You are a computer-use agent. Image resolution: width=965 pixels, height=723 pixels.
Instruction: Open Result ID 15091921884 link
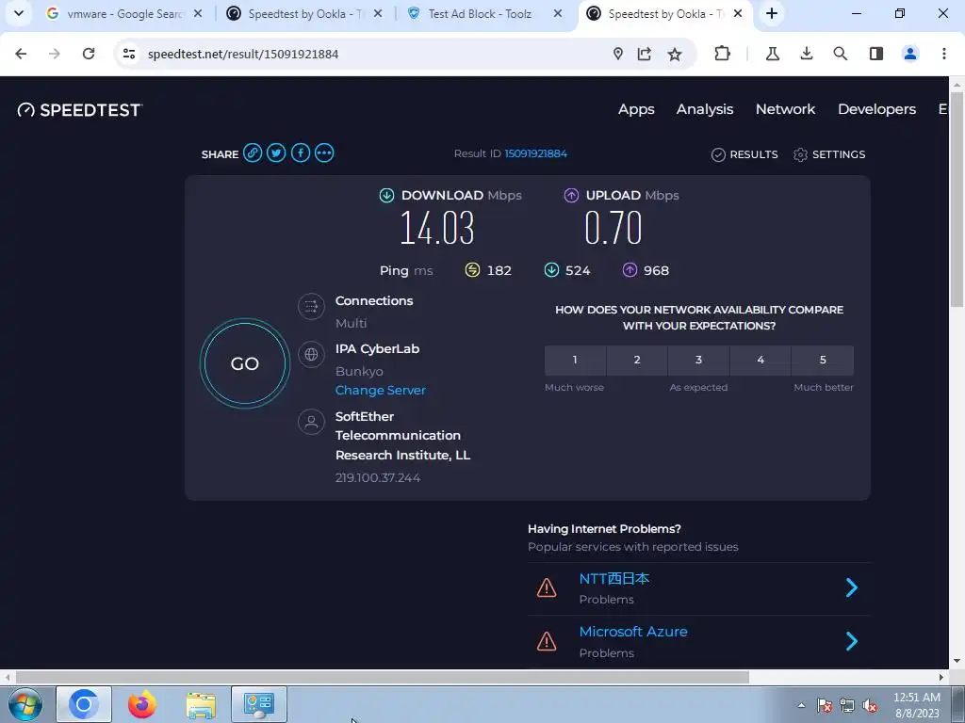coord(536,153)
